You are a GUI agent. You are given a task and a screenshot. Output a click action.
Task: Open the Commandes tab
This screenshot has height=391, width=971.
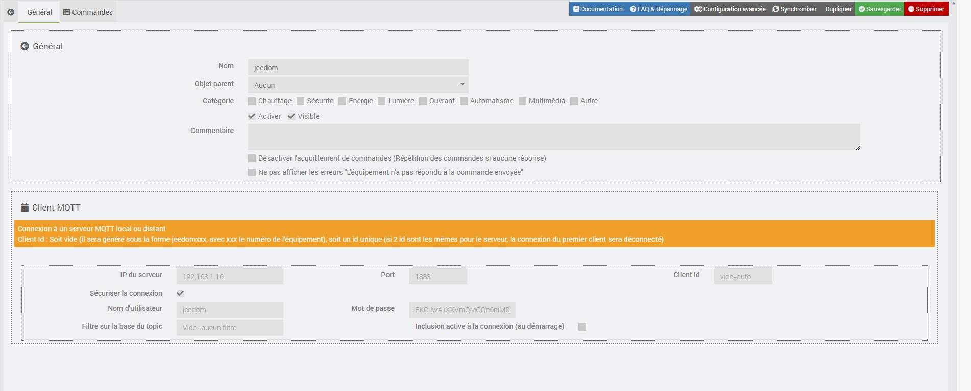pyautogui.click(x=88, y=12)
